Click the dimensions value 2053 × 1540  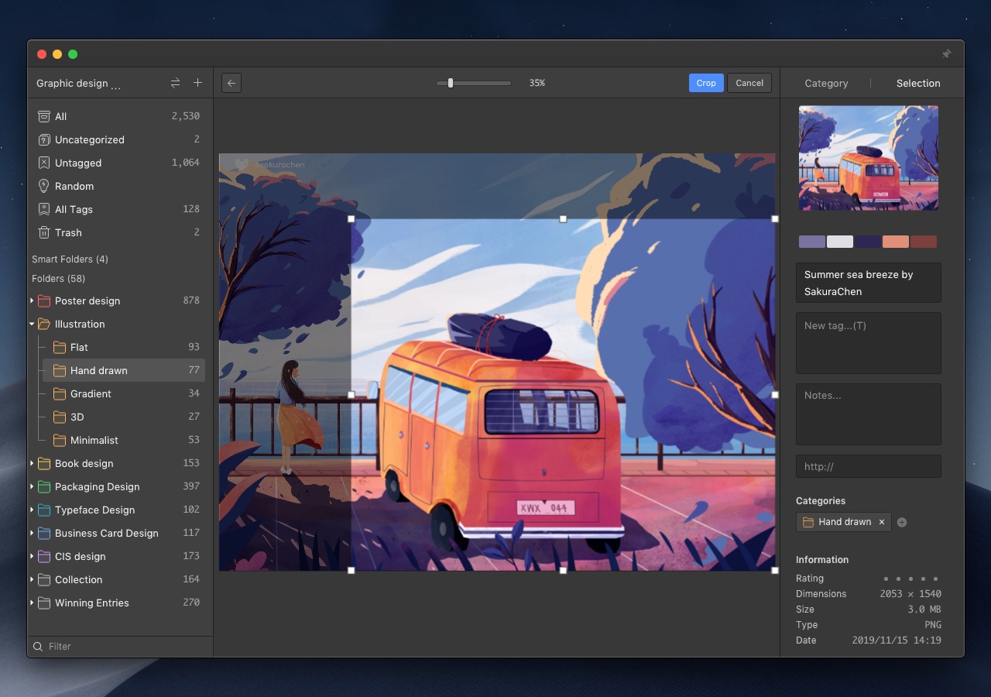[910, 594]
